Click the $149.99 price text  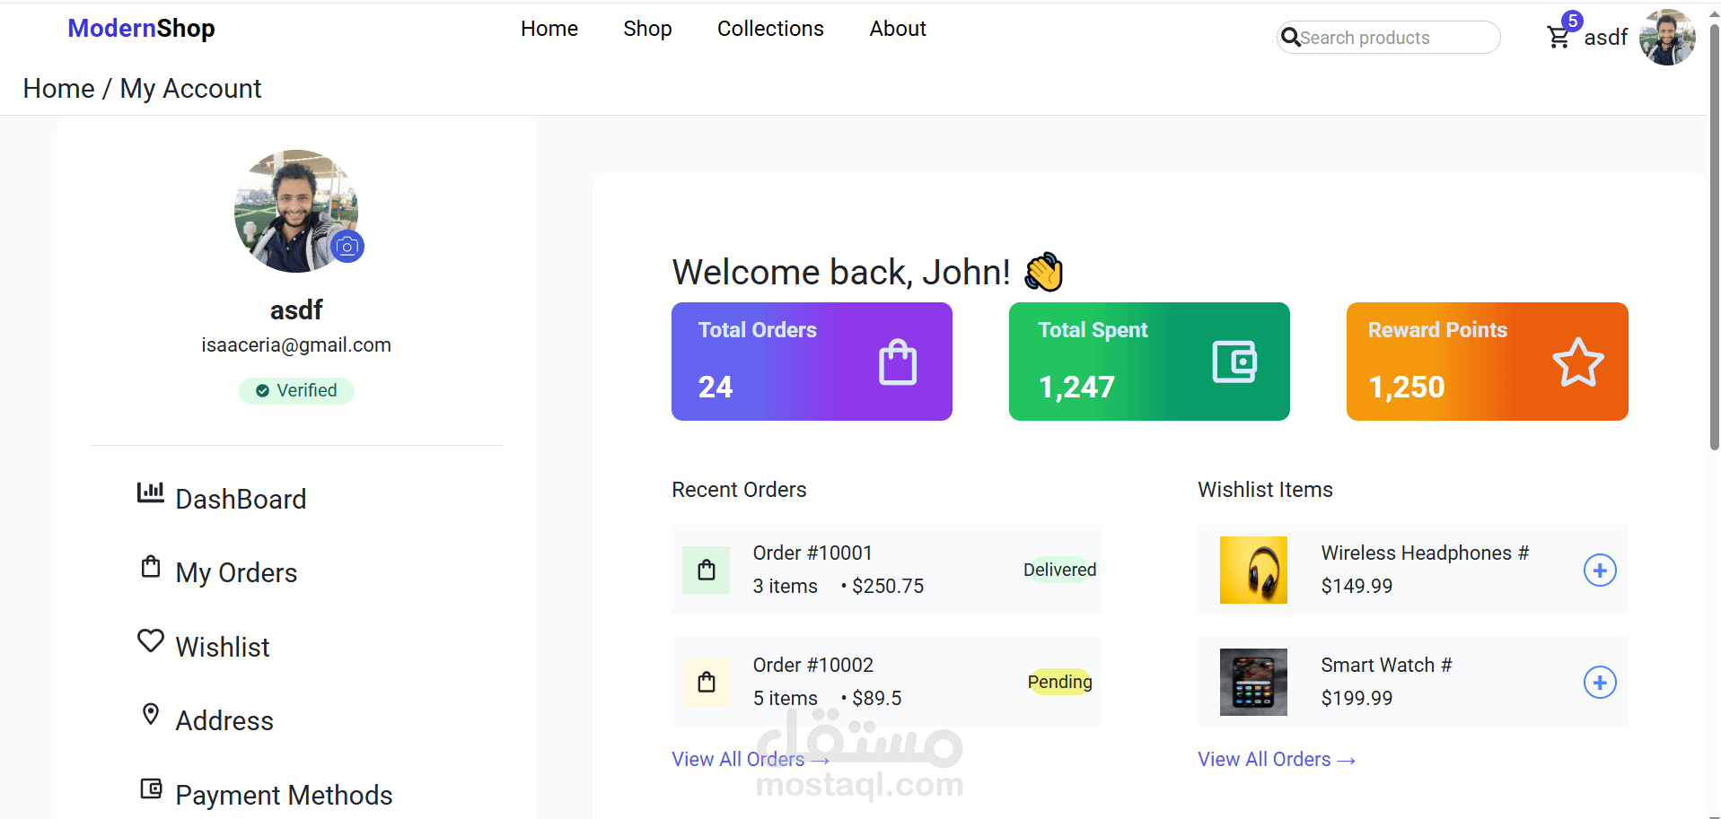[x=1357, y=586]
